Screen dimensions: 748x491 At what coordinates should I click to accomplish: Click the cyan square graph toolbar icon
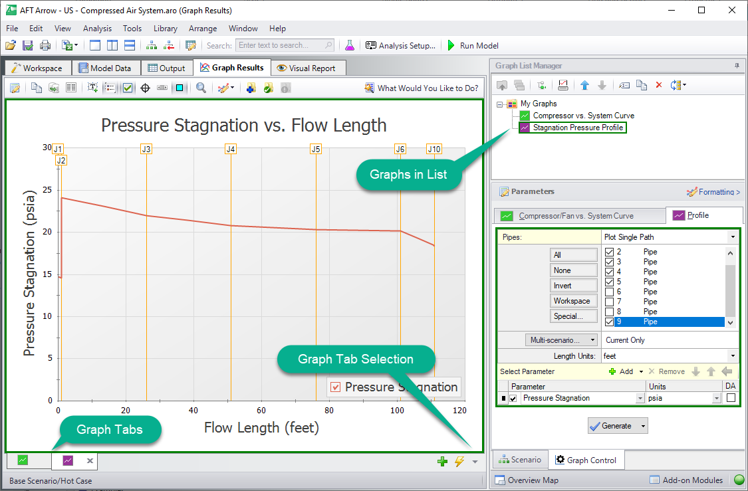click(180, 88)
